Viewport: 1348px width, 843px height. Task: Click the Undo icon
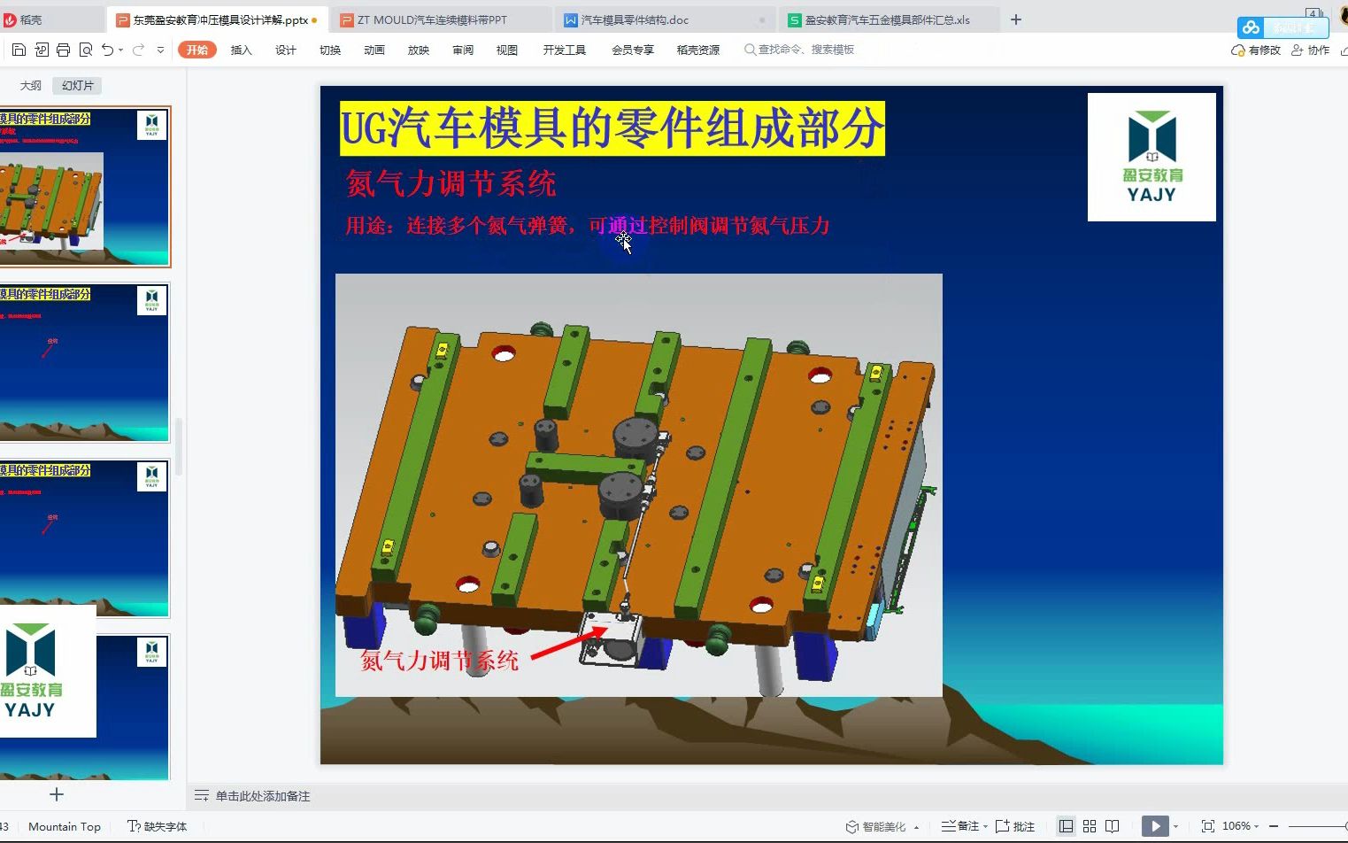click(x=106, y=50)
